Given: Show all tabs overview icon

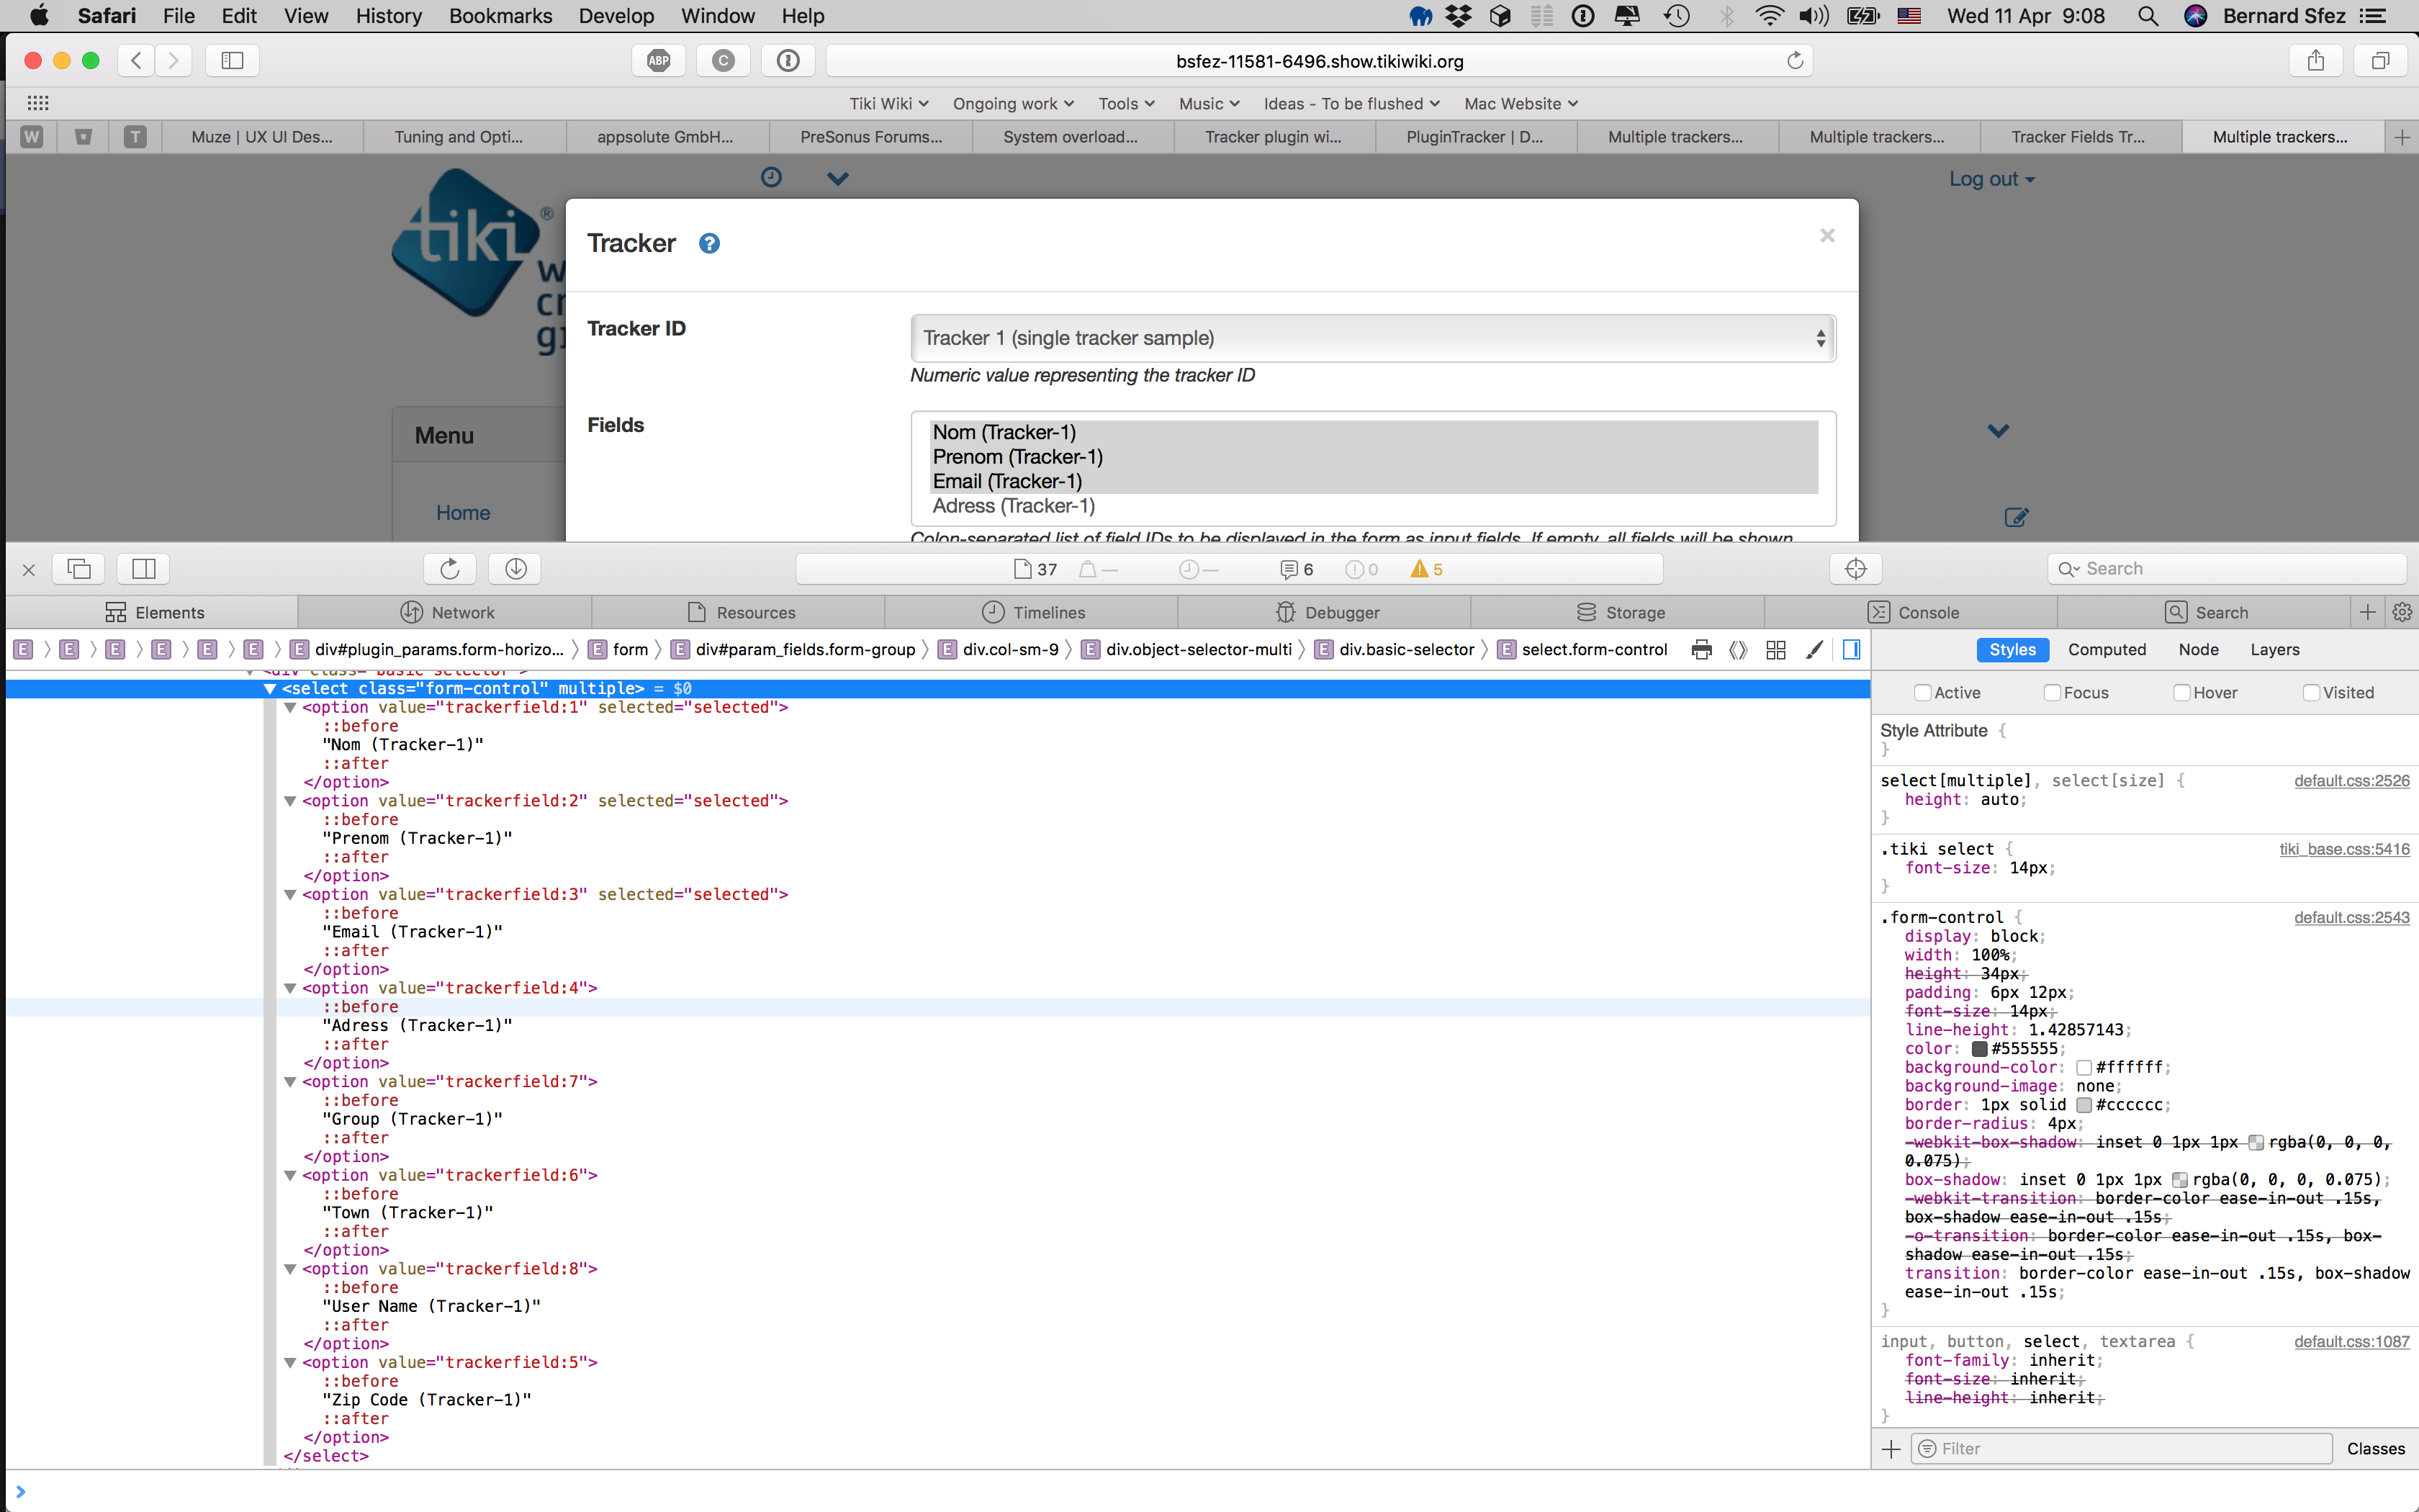Looking at the screenshot, I should coord(2380,61).
